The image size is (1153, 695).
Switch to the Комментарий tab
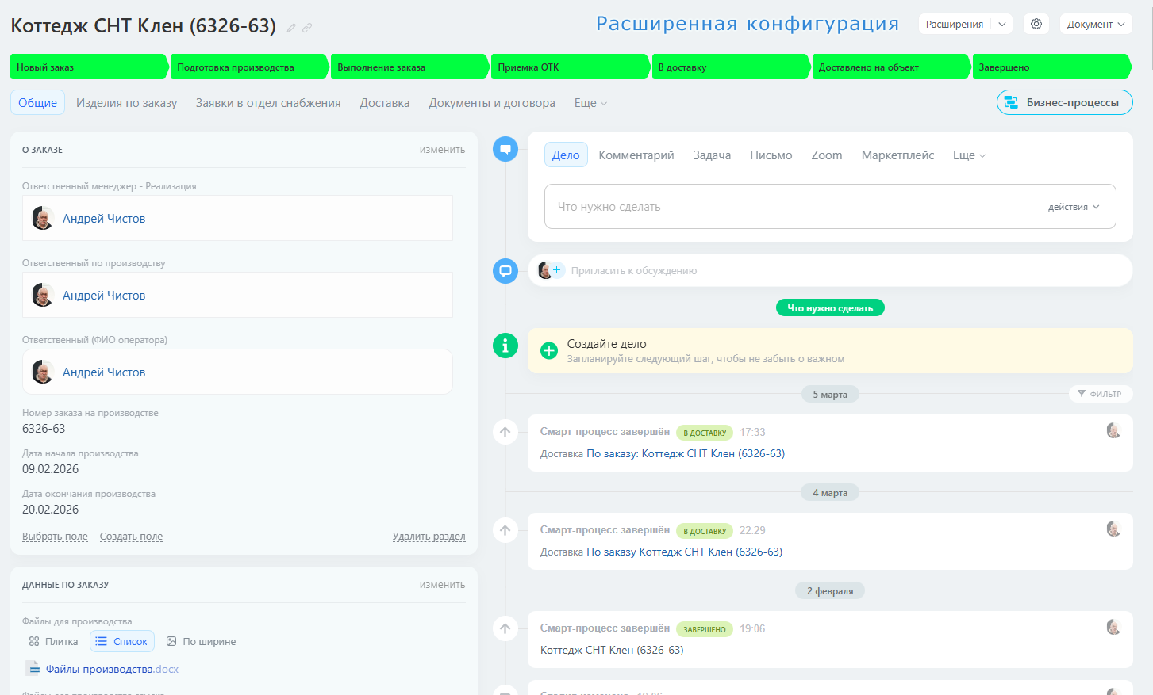pos(636,155)
